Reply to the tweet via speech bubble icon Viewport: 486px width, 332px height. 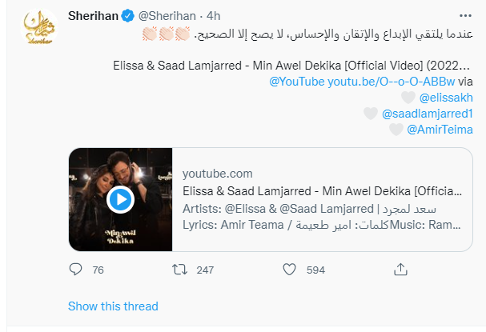tap(74, 270)
